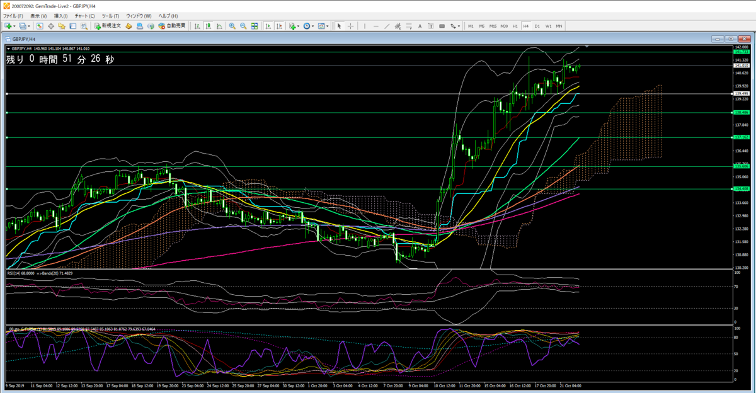Open the 挿入(I) menu

[60, 15]
